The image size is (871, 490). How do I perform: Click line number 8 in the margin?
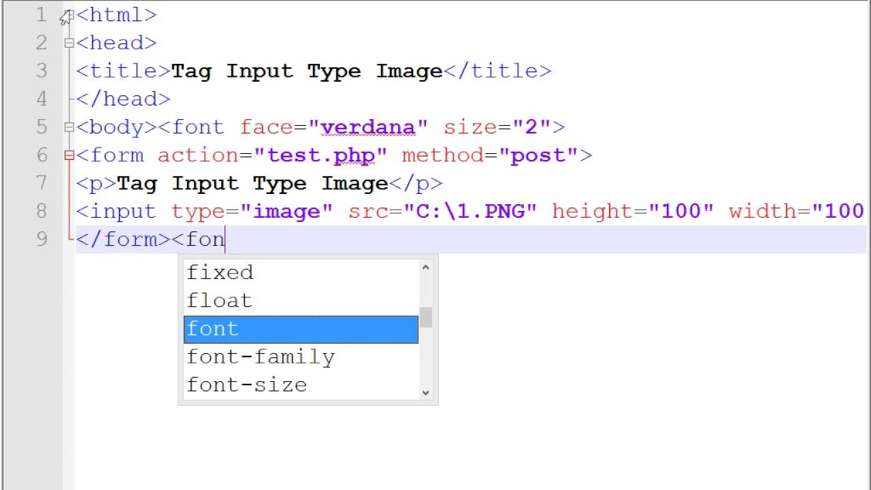point(42,212)
